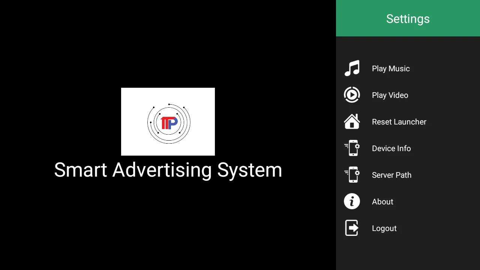Click the info circle icon for About

pyautogui.click(x=352, y=201)
